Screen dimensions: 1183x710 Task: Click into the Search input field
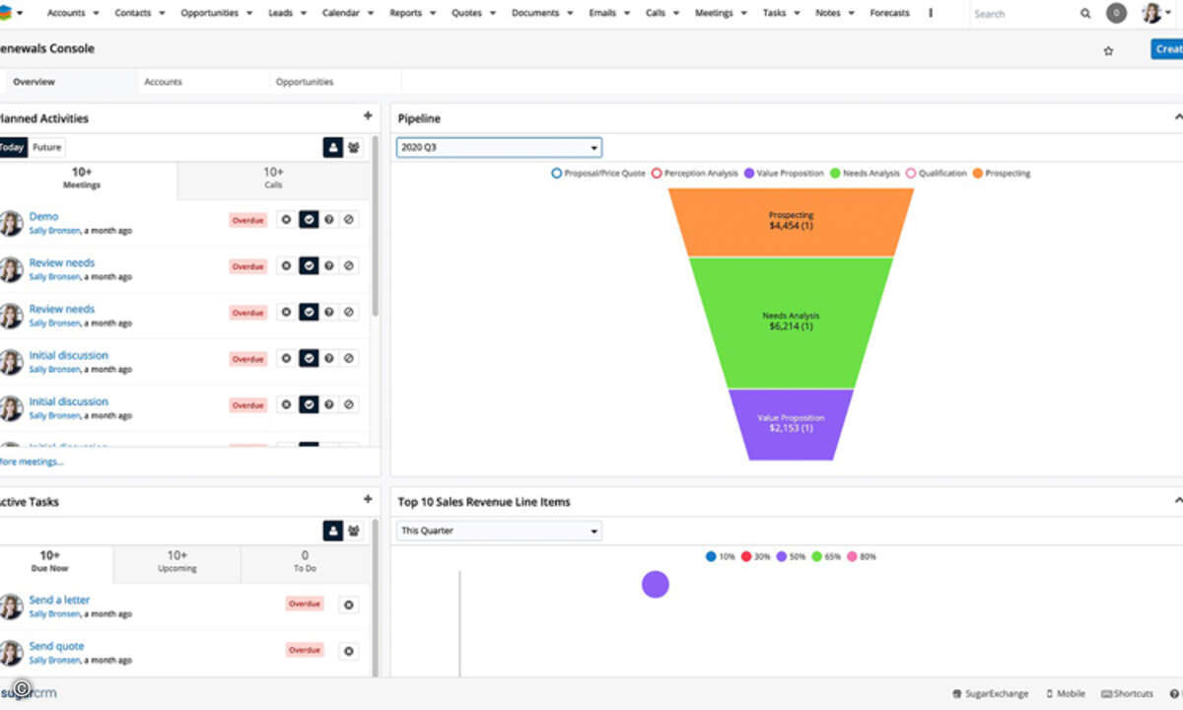(1020, 14)
